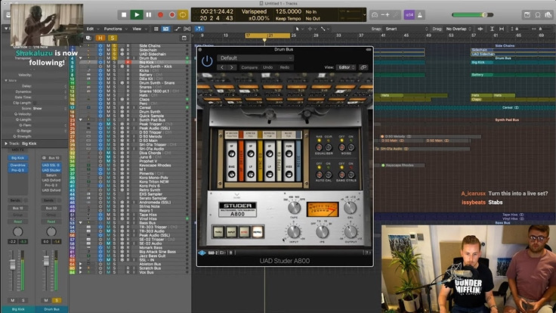The image size is (556, 313).
Task: Open the Functions menu
Action: coord(113,29)
